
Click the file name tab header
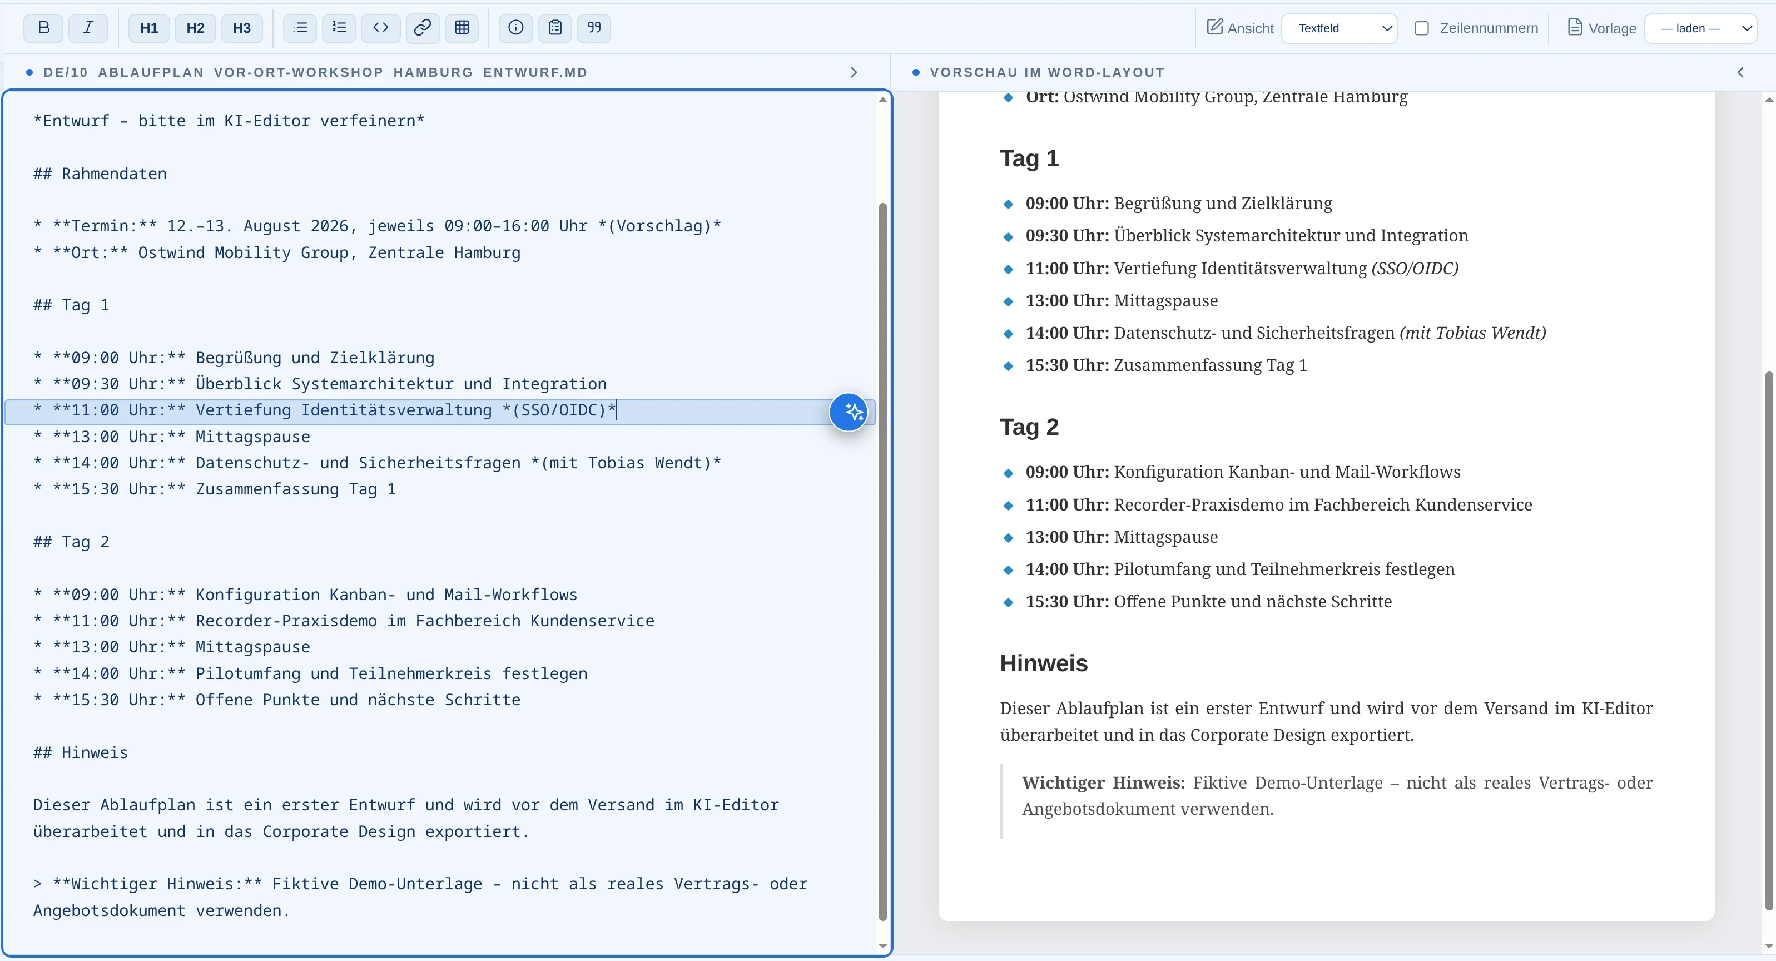pos(315,72)
